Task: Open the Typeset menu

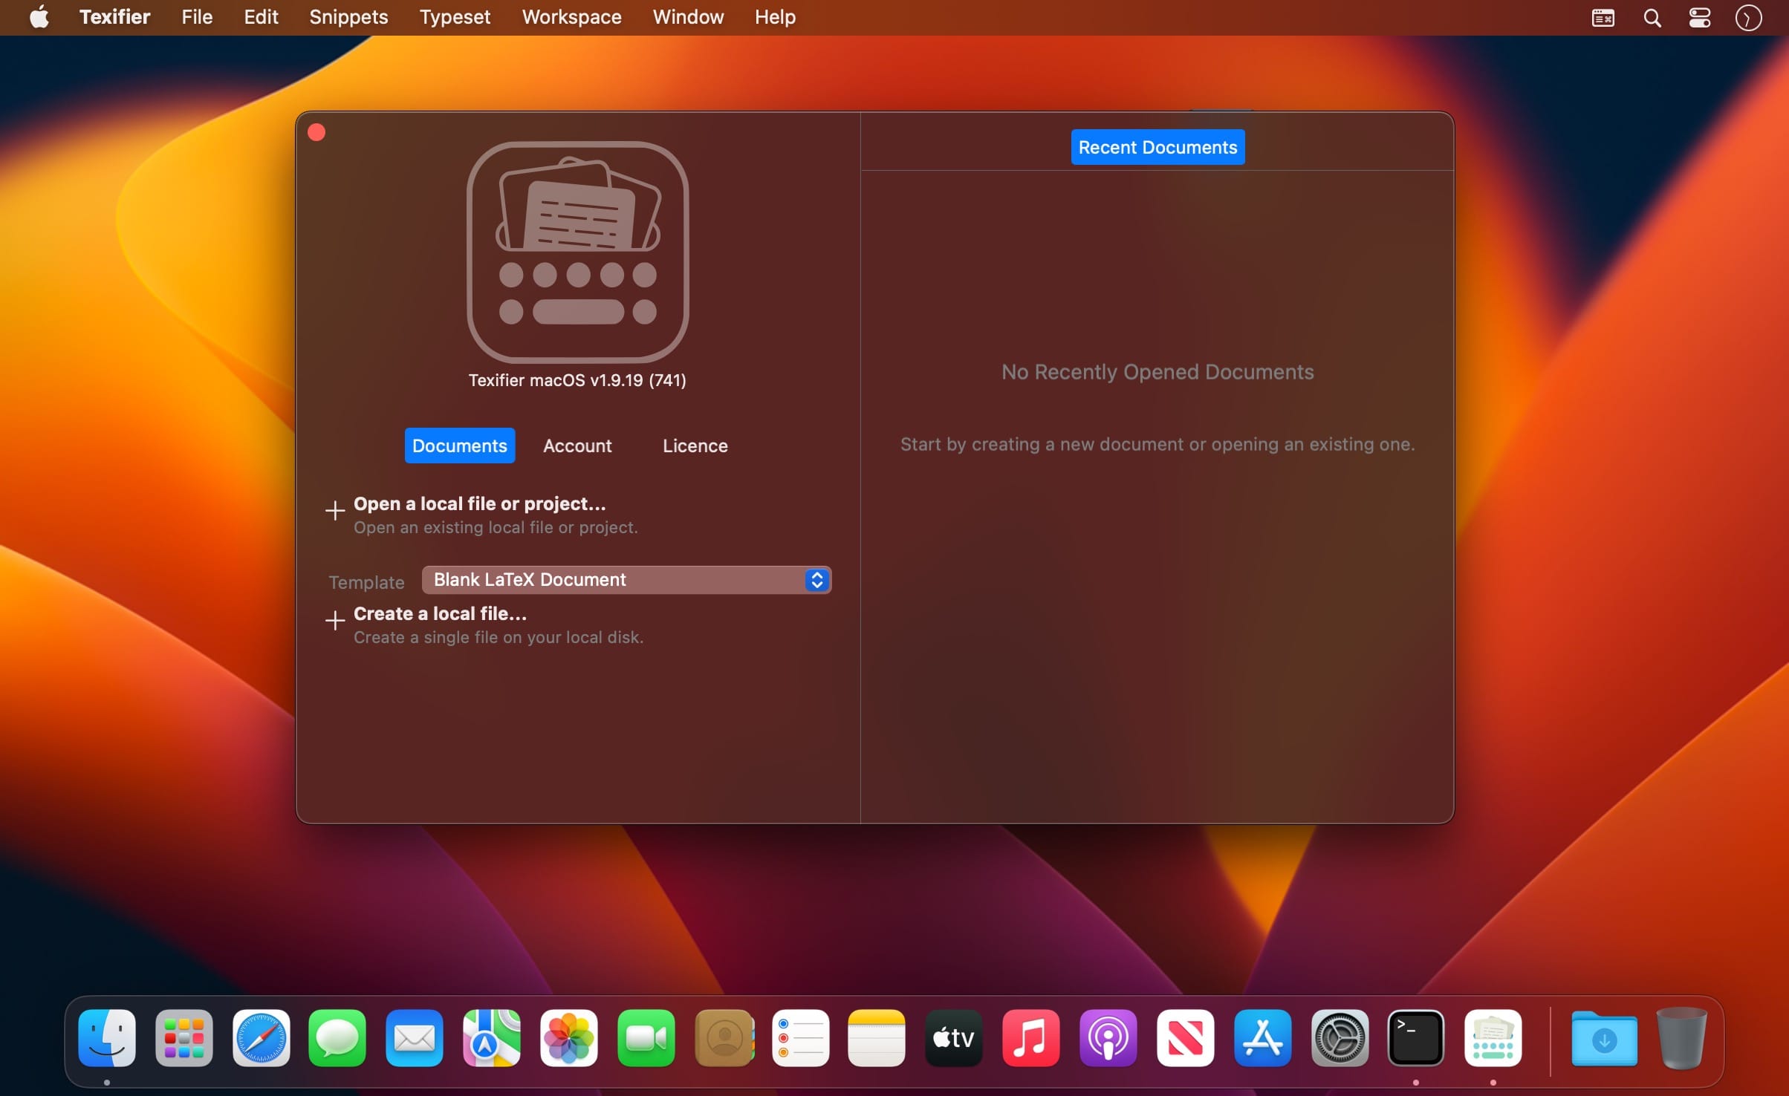Action: pos(455,17)
